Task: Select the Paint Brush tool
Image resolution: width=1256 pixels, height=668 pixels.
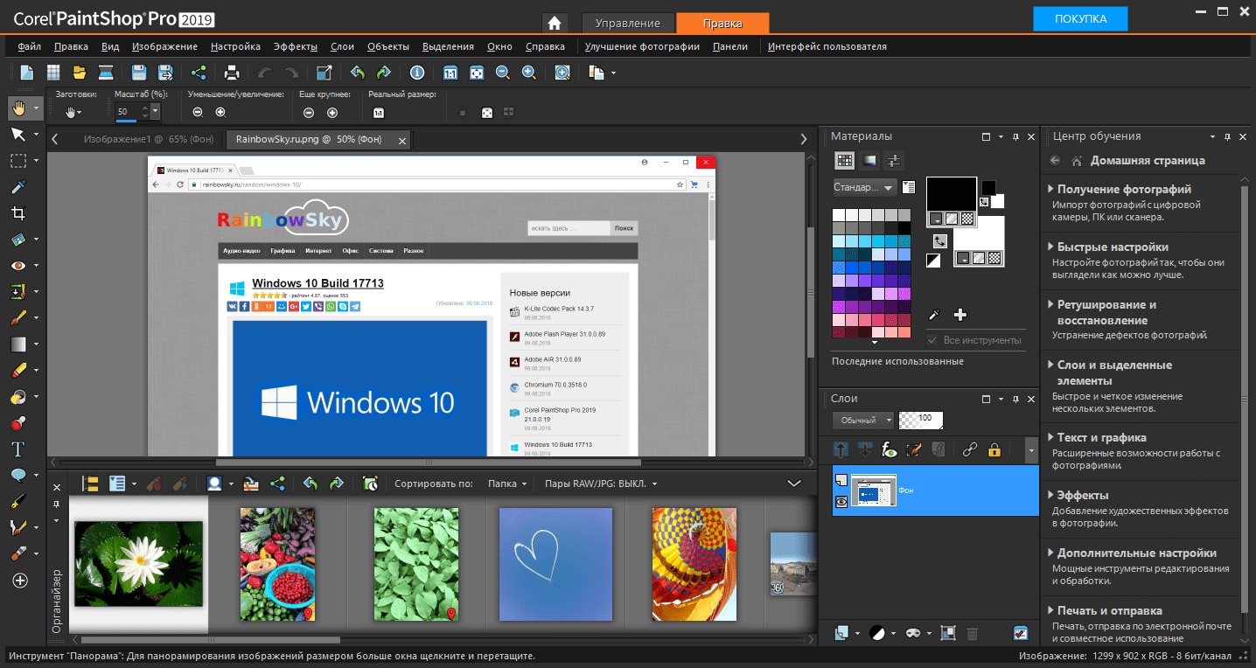Action: point(18,318)
